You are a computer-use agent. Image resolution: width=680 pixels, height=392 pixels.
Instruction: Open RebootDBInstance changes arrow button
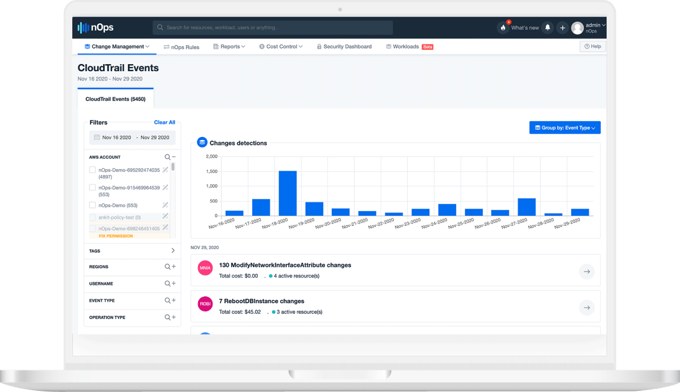(x=587, y=308)
